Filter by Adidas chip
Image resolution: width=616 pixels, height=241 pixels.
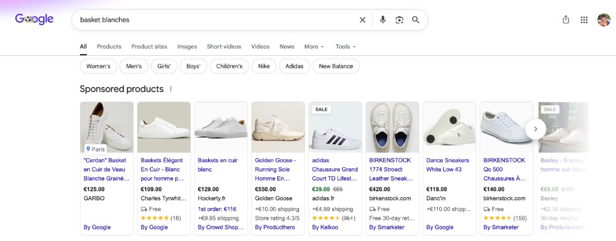pos(294,66)
